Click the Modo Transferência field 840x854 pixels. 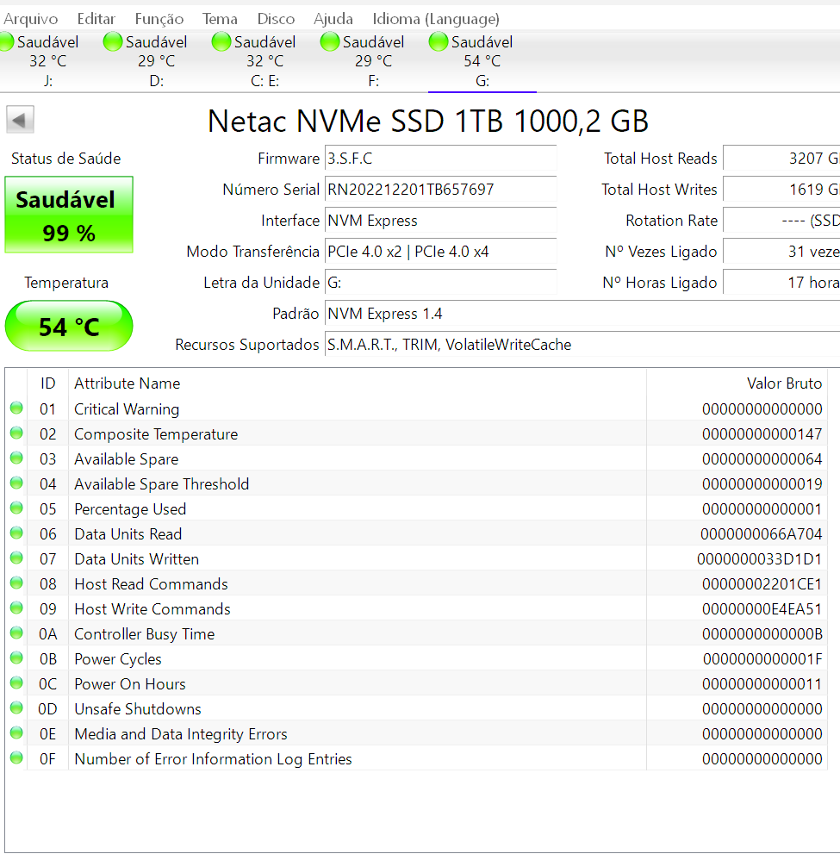pos(440,252)
